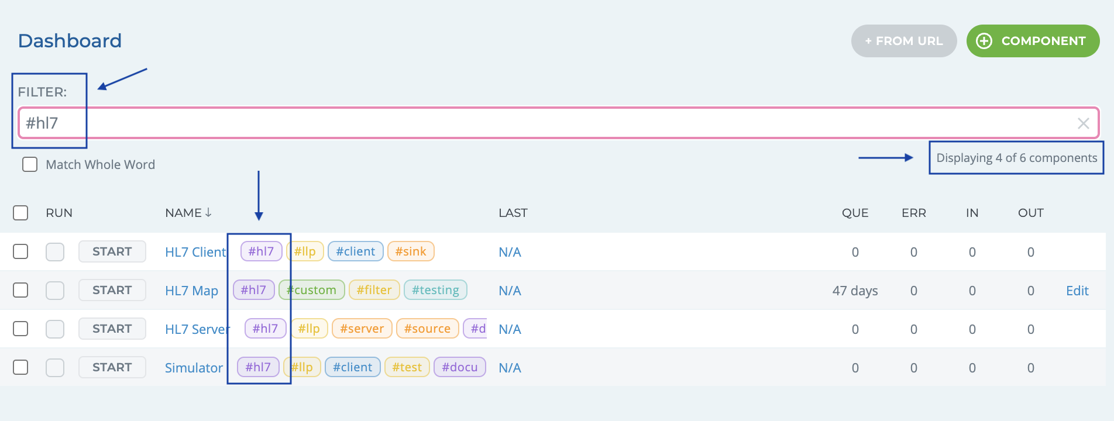Viewport: 1114px width, 421px height.
Task: Start the HL7 Client component
Action: point(112,251)
